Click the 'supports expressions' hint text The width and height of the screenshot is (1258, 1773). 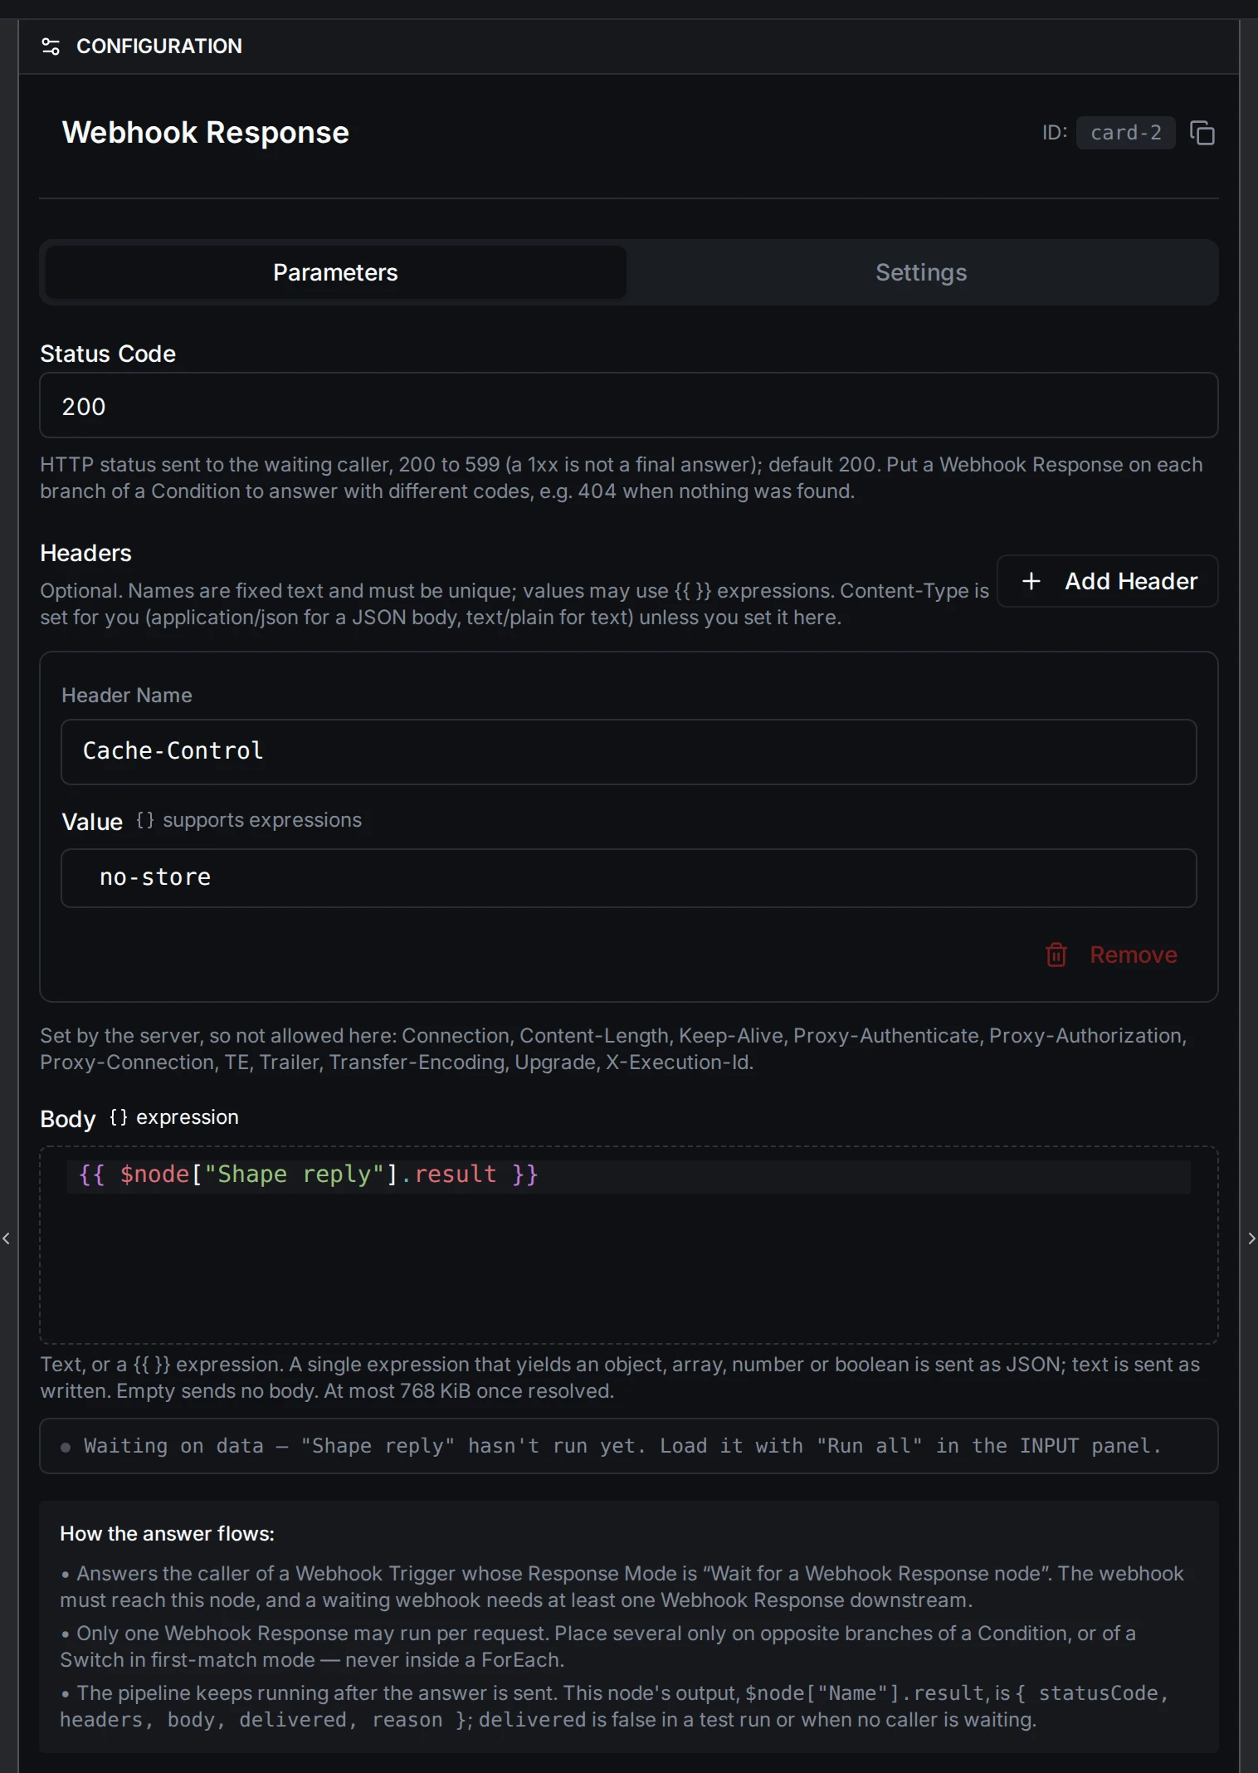pos(262,820)
